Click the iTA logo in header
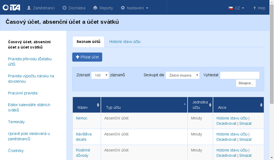 tap(11, 8)
